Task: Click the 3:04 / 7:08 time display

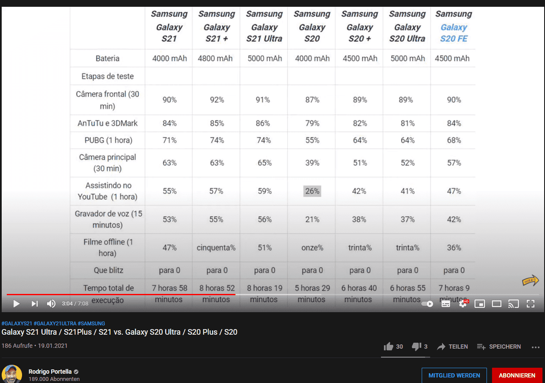Action: coord(75,304)
